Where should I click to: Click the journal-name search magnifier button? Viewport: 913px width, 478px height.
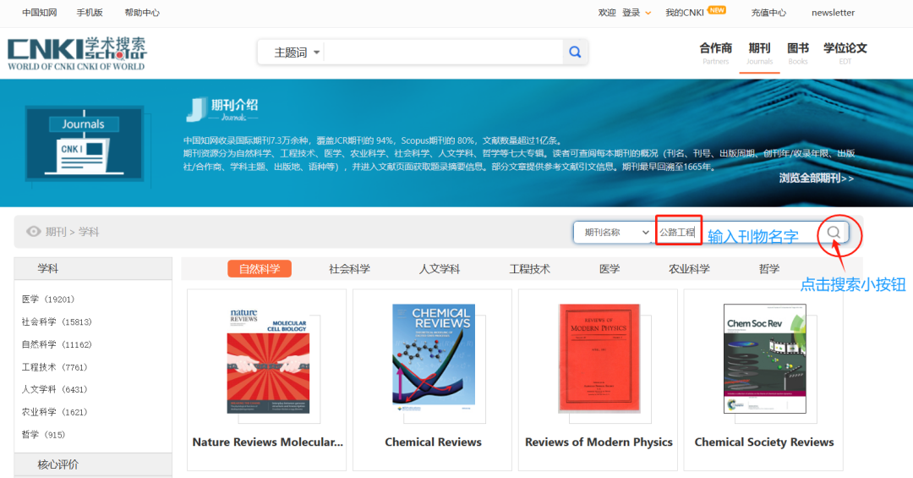[x=834, y=232]
